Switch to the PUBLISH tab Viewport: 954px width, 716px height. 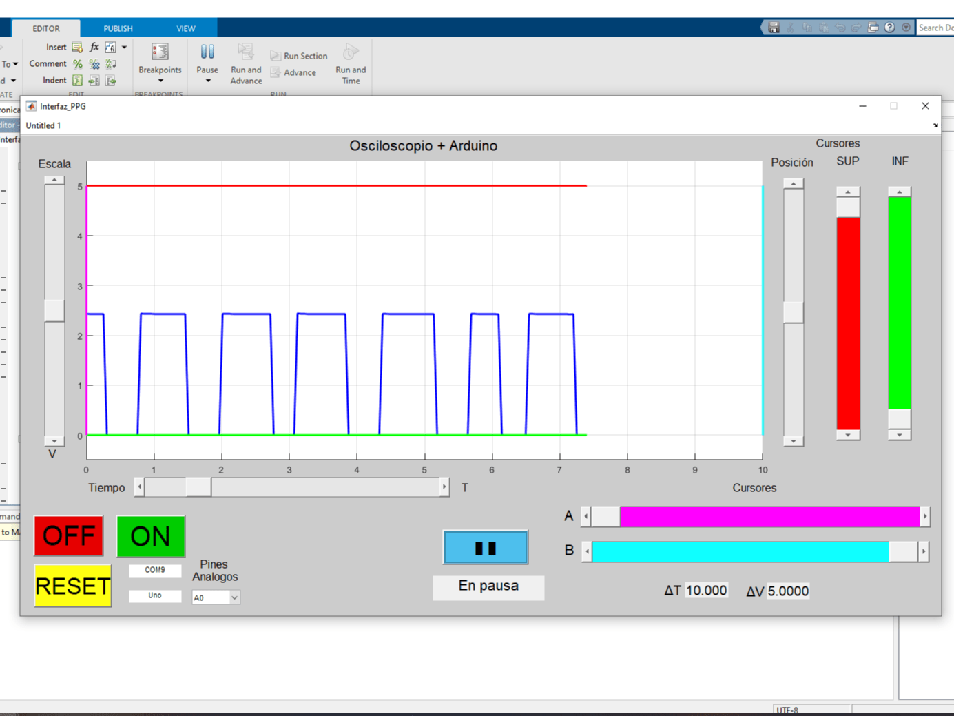pos(117,28)
